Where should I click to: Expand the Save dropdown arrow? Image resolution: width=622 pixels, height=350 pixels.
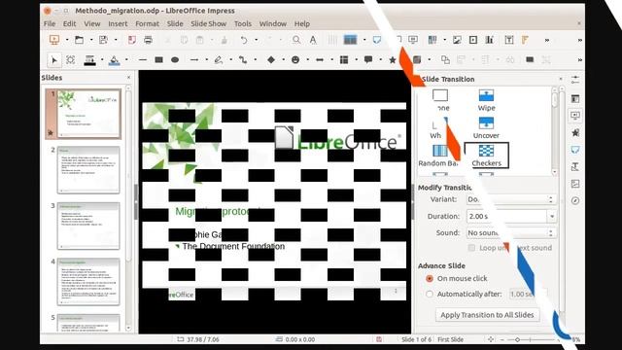click(x=116, y=40)
